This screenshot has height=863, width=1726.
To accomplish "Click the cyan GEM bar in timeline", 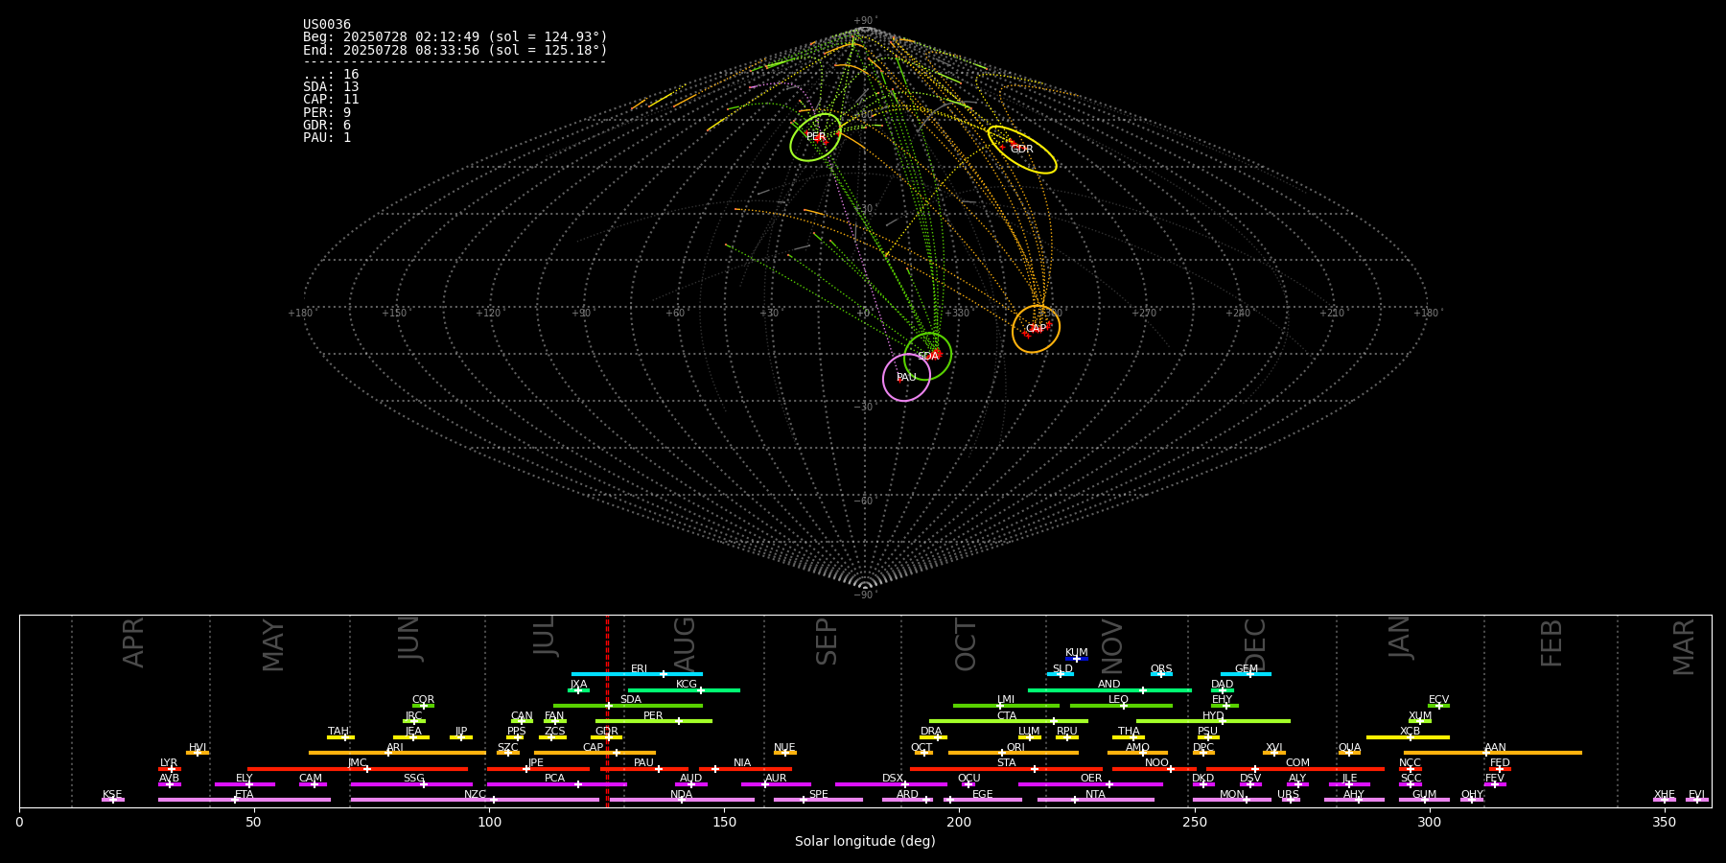I will tap(1246, 674).
